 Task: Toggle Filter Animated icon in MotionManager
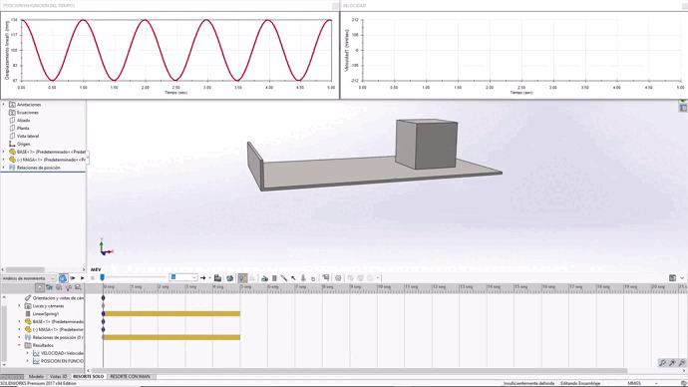pyautogui.click(x=49, y=287)
